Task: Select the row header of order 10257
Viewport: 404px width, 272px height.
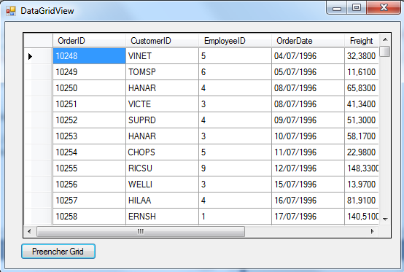Action: (x=38, y=200)
